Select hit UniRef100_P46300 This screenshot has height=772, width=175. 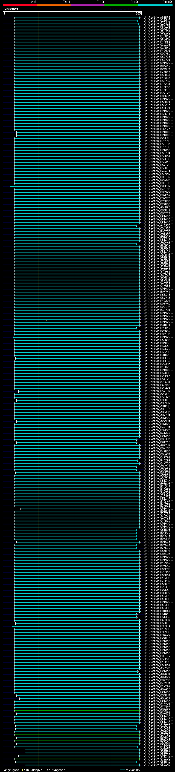coord(157,385)
